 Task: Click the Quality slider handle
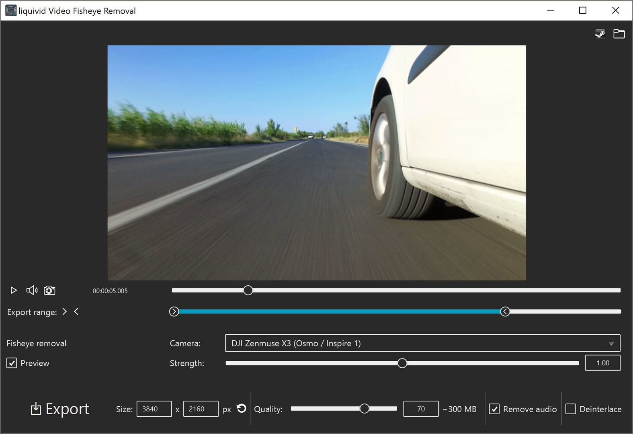pyautogui.click(x=364, y=409)
